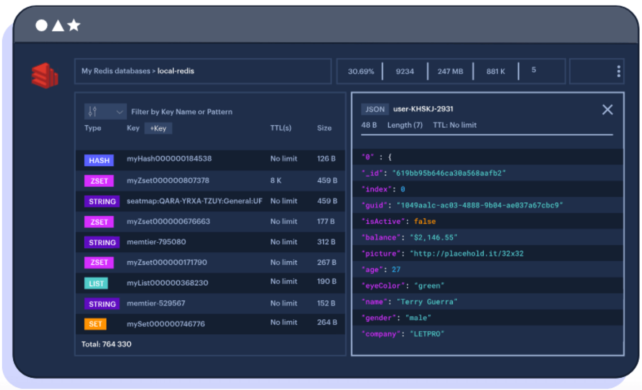Click the filter settings icon in the search bar
642x390 pixels.
[x=92, y=111]
